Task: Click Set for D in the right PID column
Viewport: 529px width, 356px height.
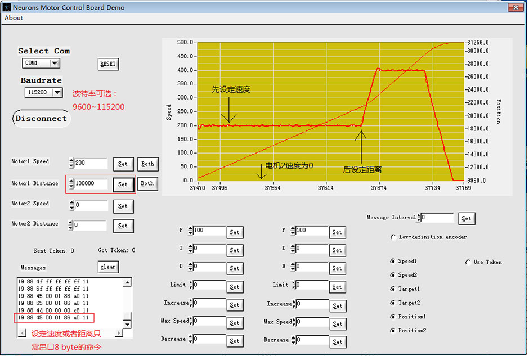Action: point(337,268)
